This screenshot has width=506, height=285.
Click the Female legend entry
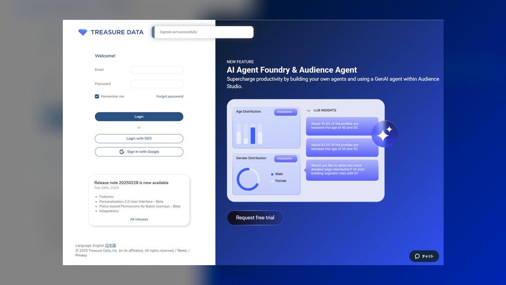coord(279,181)
